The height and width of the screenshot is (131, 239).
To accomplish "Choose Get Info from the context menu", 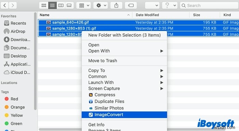I will point(124,125).
